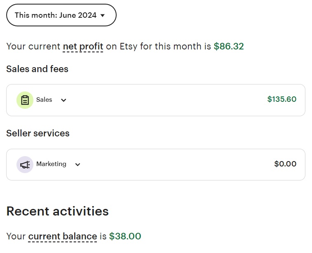Click the empty middle of Sales card
Viewport: 312px width, 253px height.
pyautogui.click(x=165, y=100)
